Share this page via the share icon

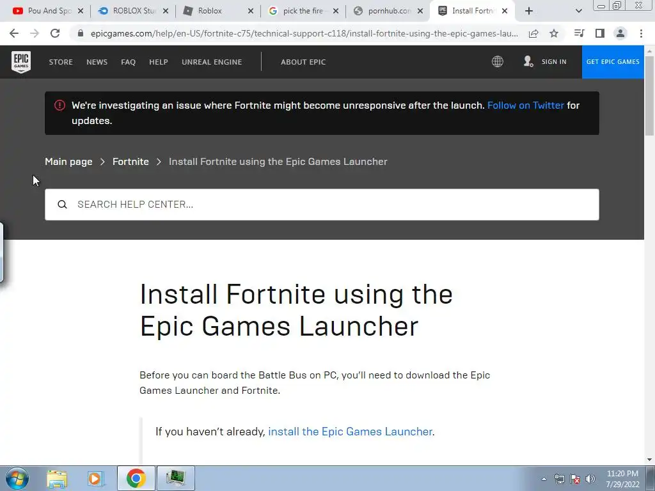[533, 33]
